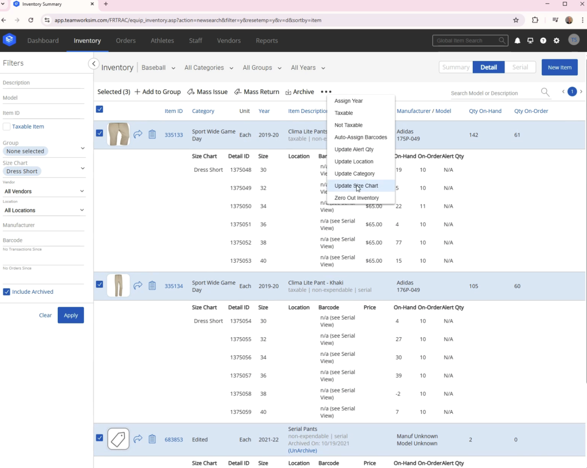Expand the All Categories dropdown

[x=209, y=68]
